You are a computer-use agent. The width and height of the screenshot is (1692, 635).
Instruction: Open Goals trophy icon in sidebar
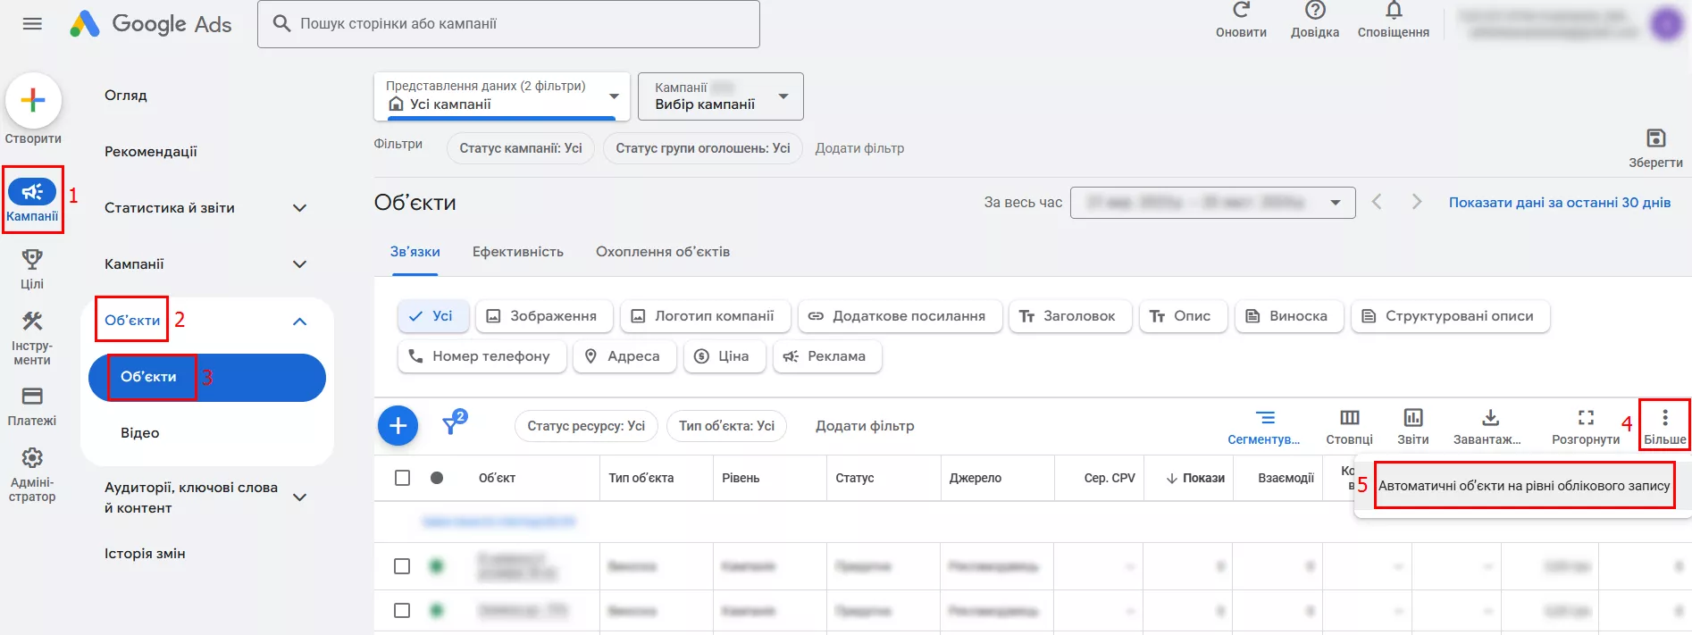[32, 260]
